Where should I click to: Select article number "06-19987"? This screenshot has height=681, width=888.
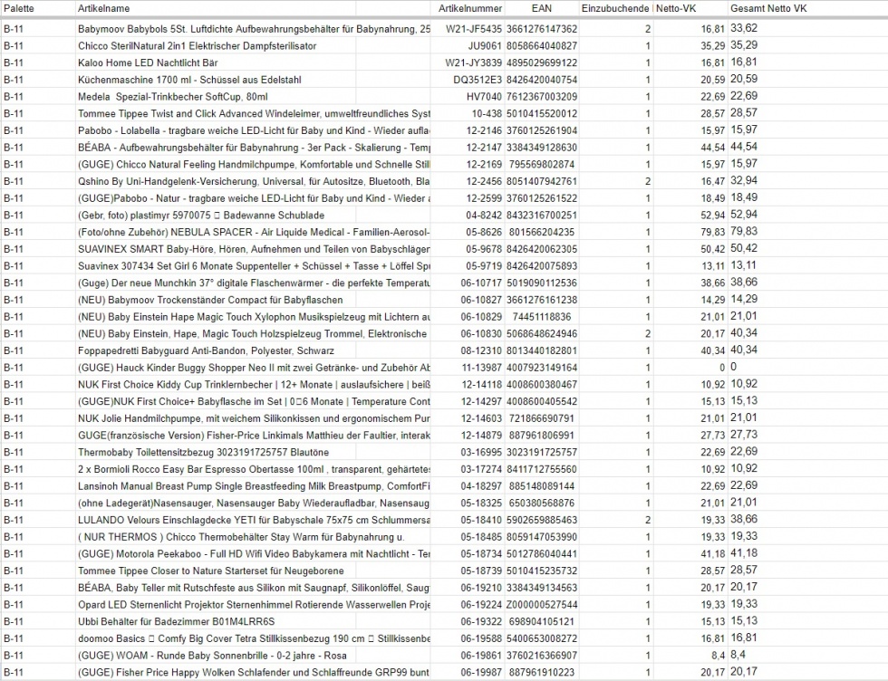tap(481, 673)
